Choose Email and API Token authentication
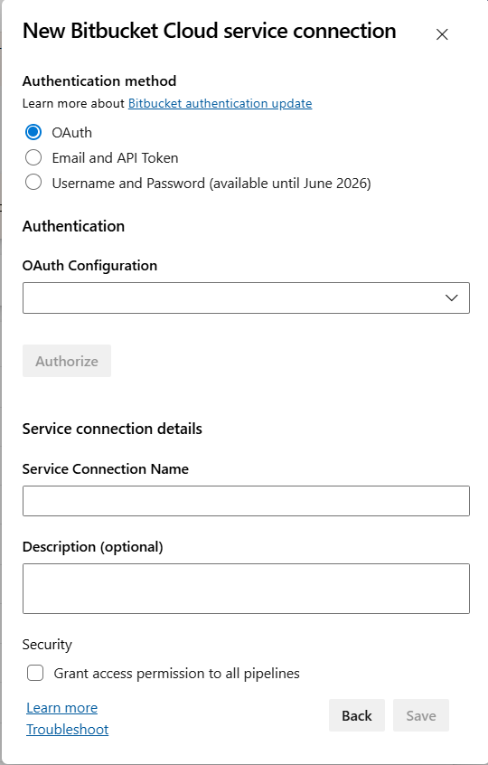This screenshot has height=765, width=488. click(33, 157)
